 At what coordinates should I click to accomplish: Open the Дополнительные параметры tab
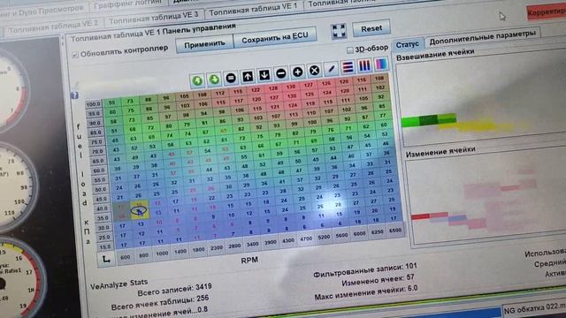point(482,37)
